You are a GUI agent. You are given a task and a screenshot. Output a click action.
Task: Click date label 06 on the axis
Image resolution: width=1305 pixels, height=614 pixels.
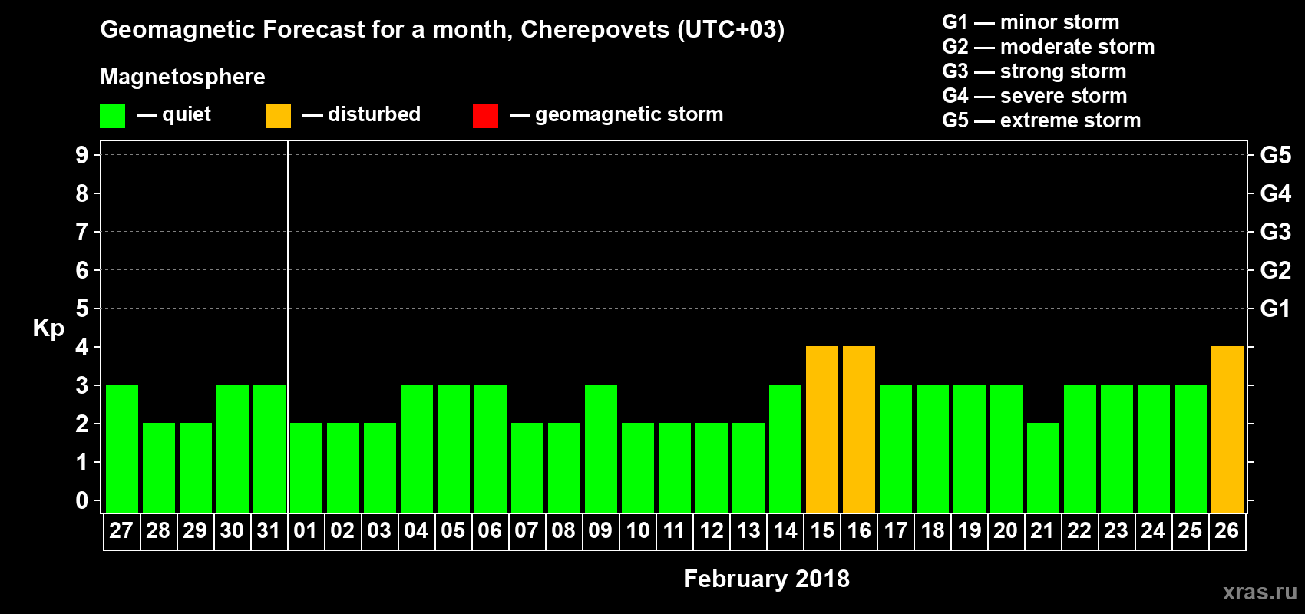click(x=490, y=531)
